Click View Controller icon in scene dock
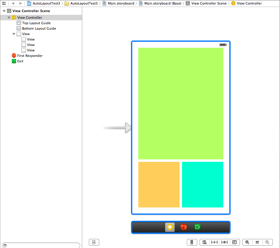 click(x=170, y=227)
